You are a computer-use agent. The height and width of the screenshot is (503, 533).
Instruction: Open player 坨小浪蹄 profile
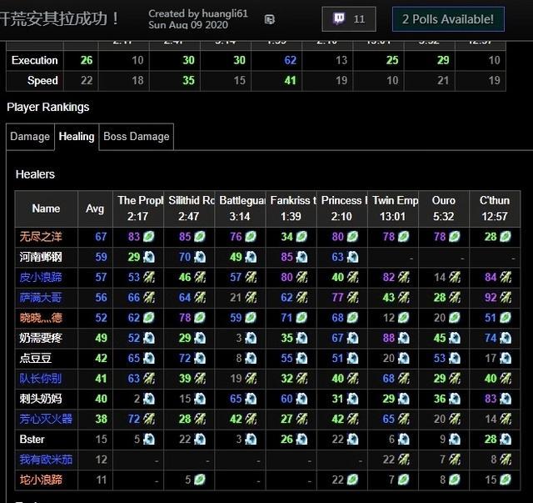coord(41,480)
